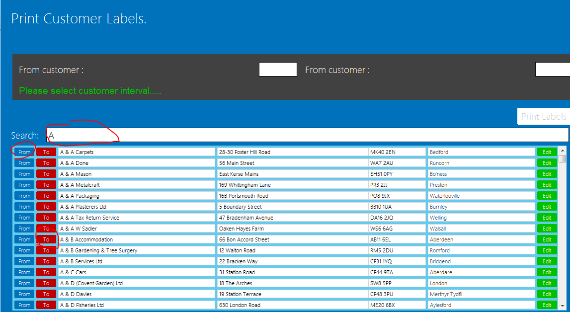This screenshot has height=312, width=570.
Task: Click the Waterlooville town cell
Action: [482, 196]
